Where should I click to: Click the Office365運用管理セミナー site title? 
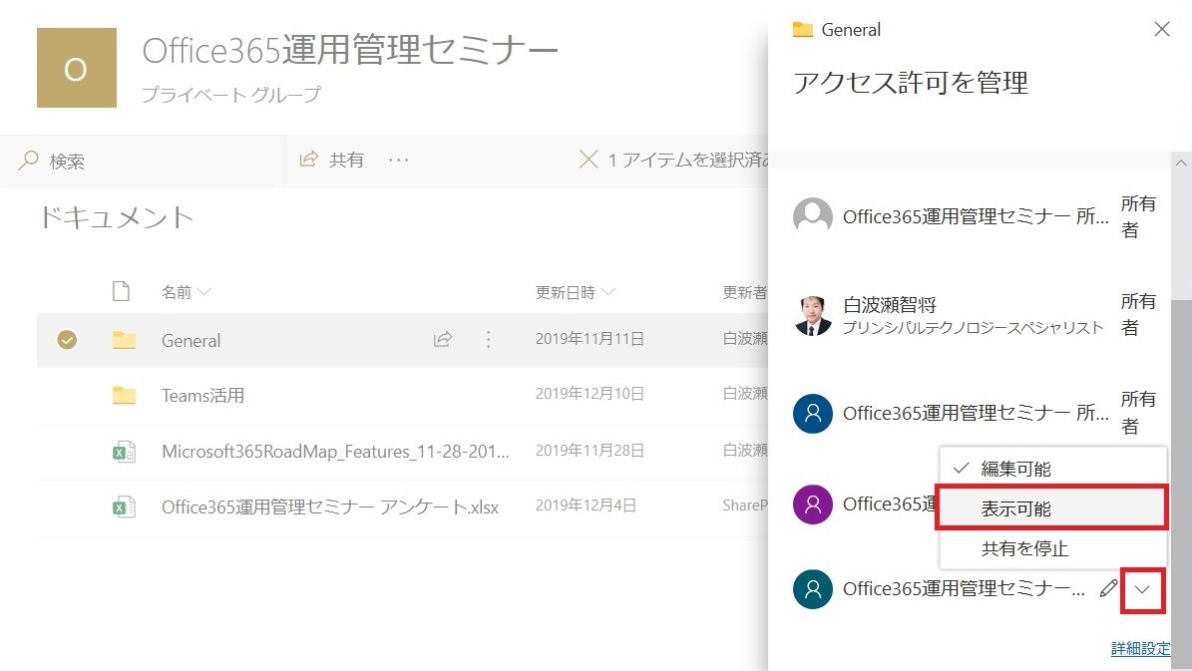[350, 50]
